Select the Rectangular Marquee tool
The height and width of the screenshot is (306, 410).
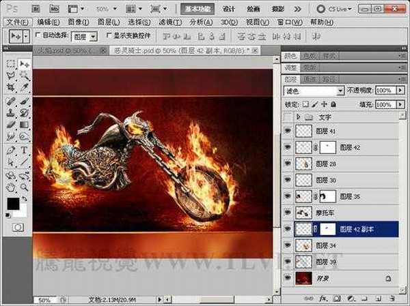[x=12, y=63]
